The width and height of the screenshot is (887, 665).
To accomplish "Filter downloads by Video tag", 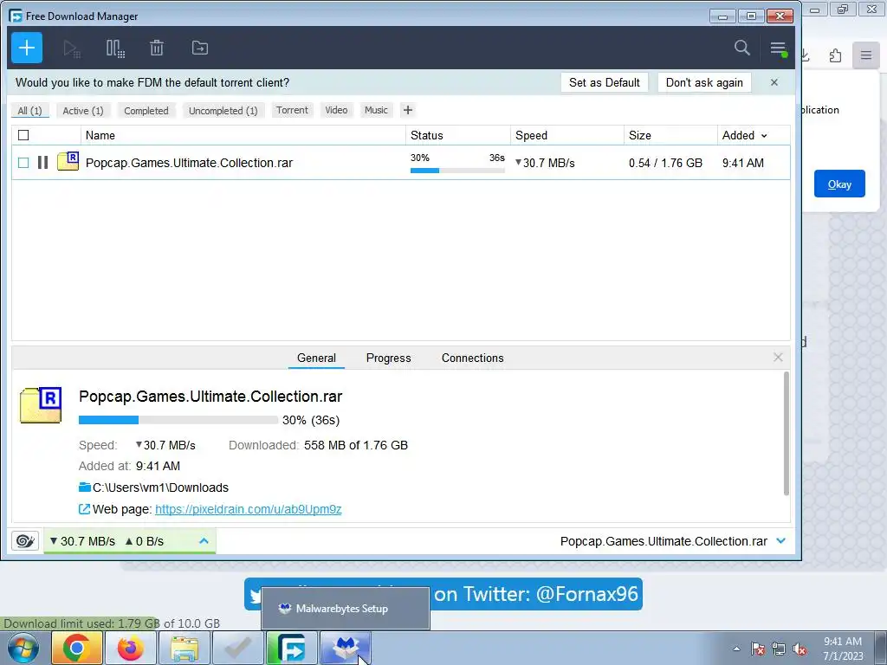I will point(336,110).
